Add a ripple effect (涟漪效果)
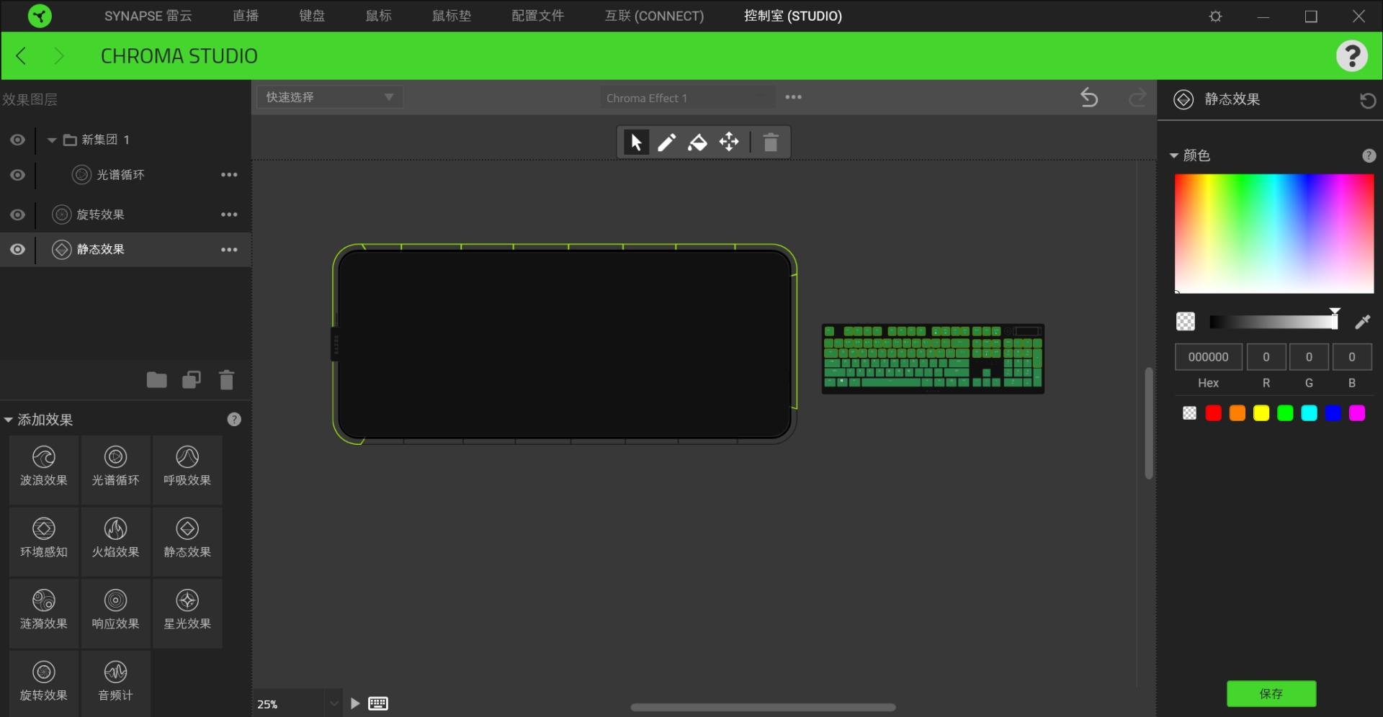 (x=44, y=613)
